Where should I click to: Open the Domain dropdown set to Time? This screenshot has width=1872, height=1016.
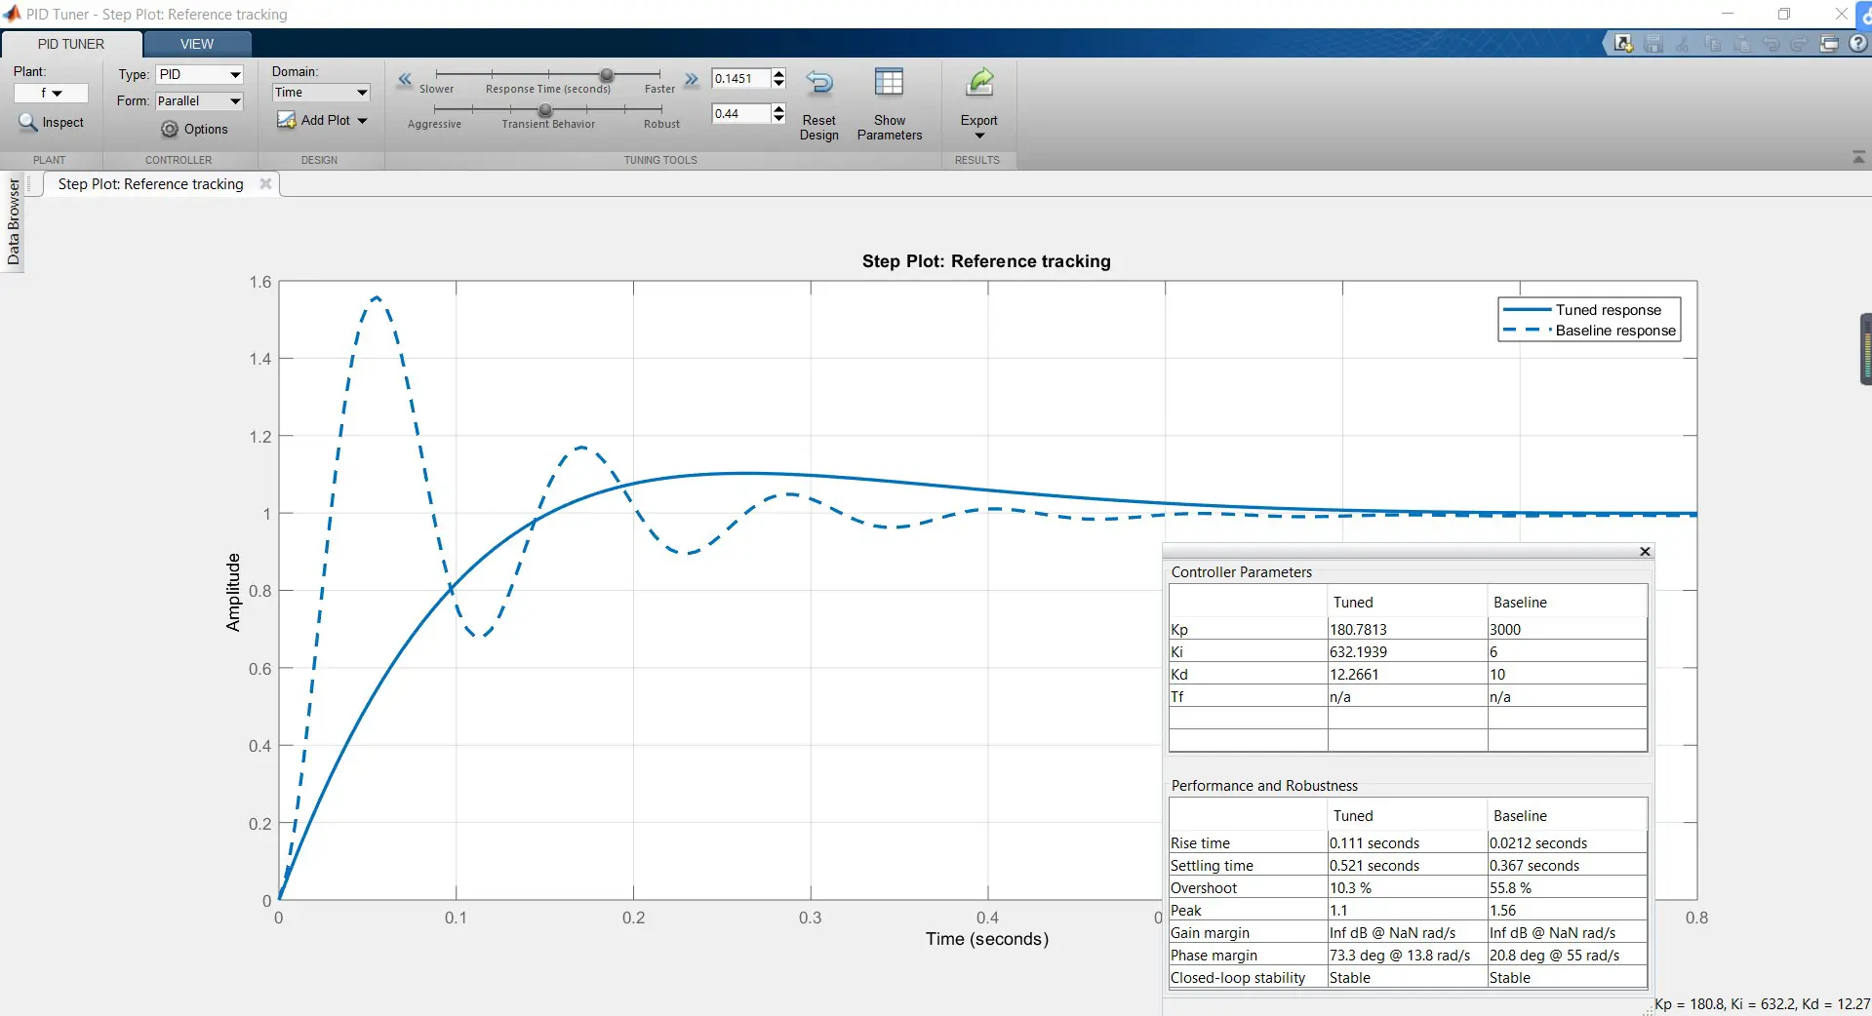[x=321, y=93]
